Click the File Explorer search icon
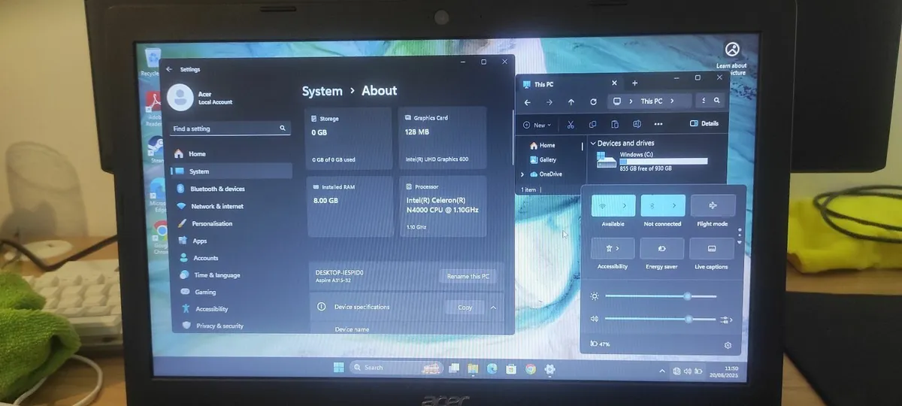Screen dimensions: 902x406 716,101
